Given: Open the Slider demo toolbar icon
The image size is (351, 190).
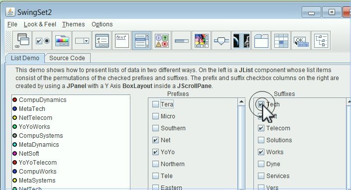Looking at the screenshot, I should tap(222, 41).
